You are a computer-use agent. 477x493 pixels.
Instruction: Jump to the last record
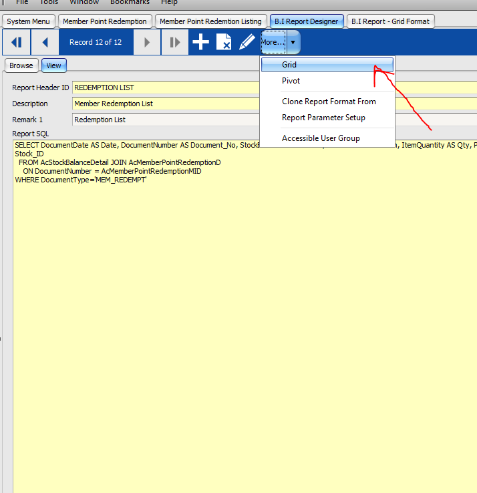[174, 43]
